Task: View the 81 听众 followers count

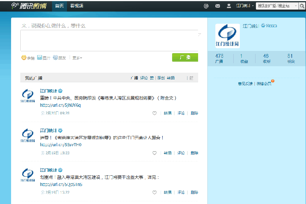Action: pos(291,59)
